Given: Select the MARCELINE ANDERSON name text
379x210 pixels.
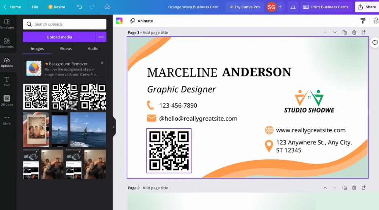Looking at the screenshot, I should click(x=219, y=72).
